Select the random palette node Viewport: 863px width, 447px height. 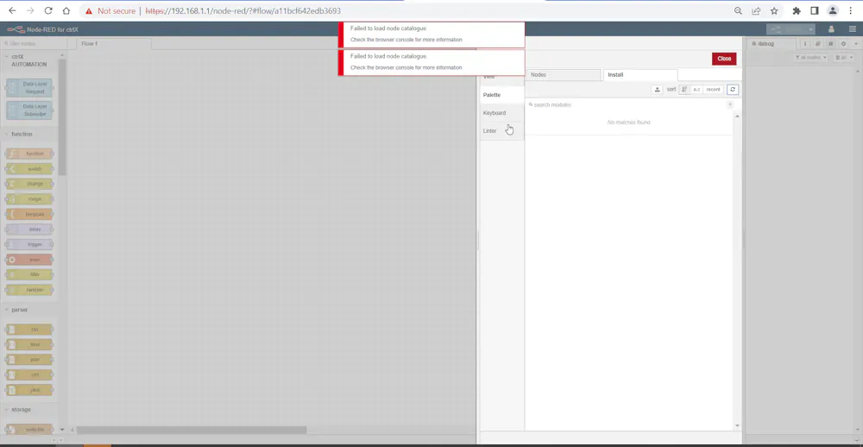point(29,290)
